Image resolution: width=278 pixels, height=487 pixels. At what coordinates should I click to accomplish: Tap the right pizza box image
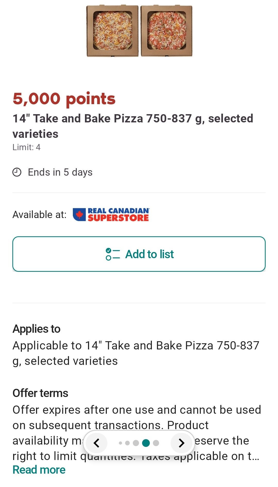coord(167,31)
